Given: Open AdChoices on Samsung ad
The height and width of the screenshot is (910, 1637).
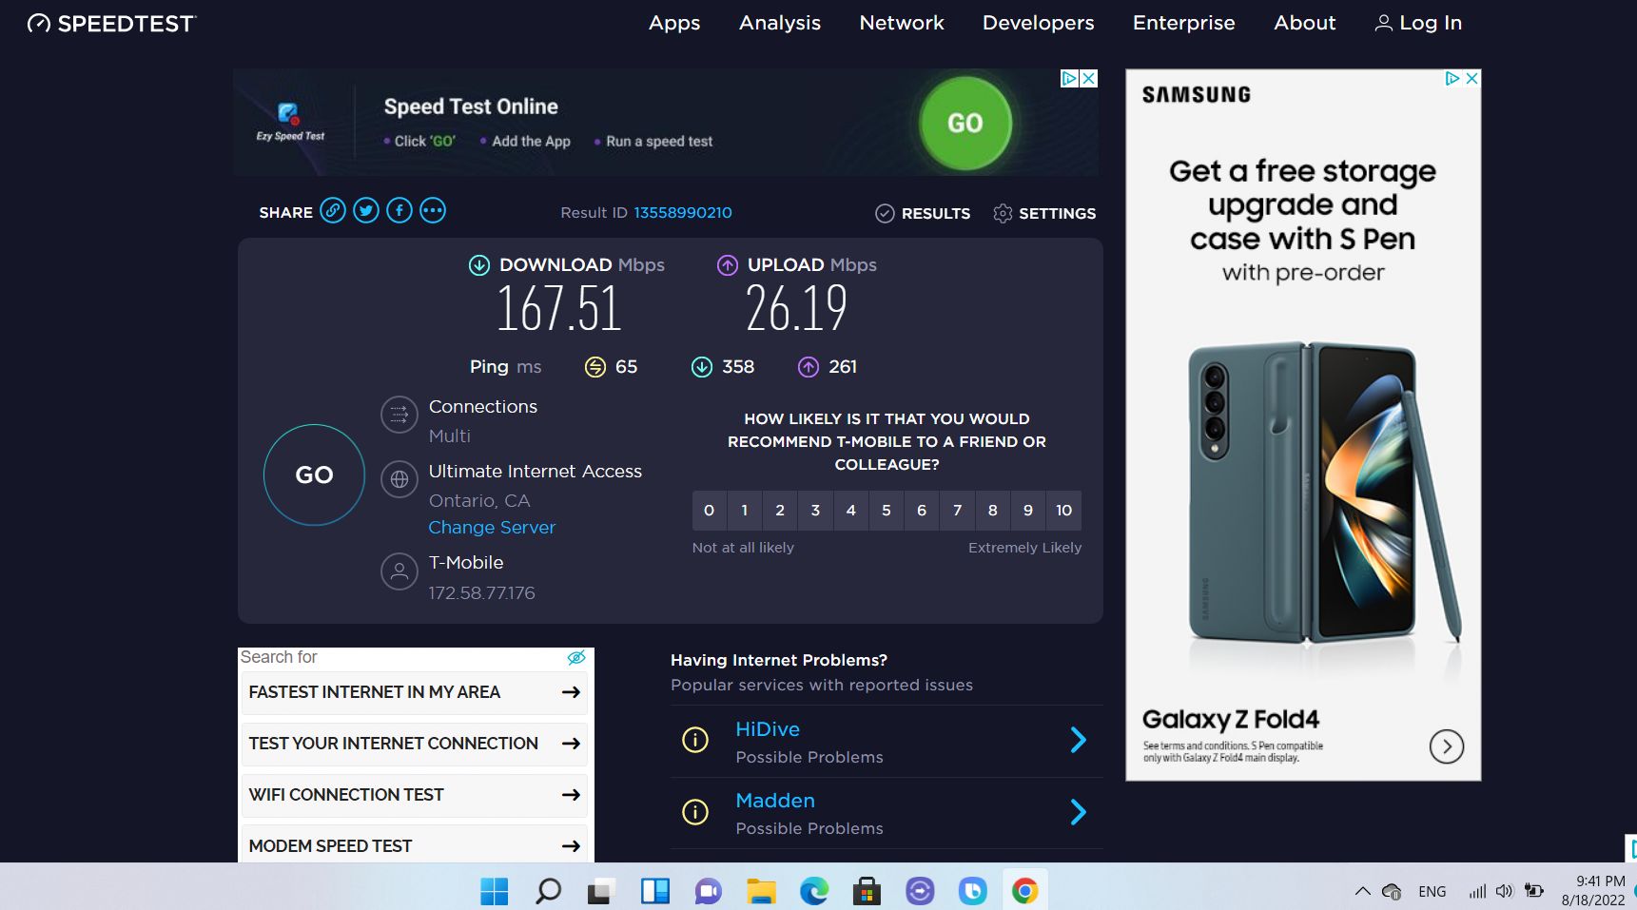Looking at the screenshot, I should pos(1452,78).
